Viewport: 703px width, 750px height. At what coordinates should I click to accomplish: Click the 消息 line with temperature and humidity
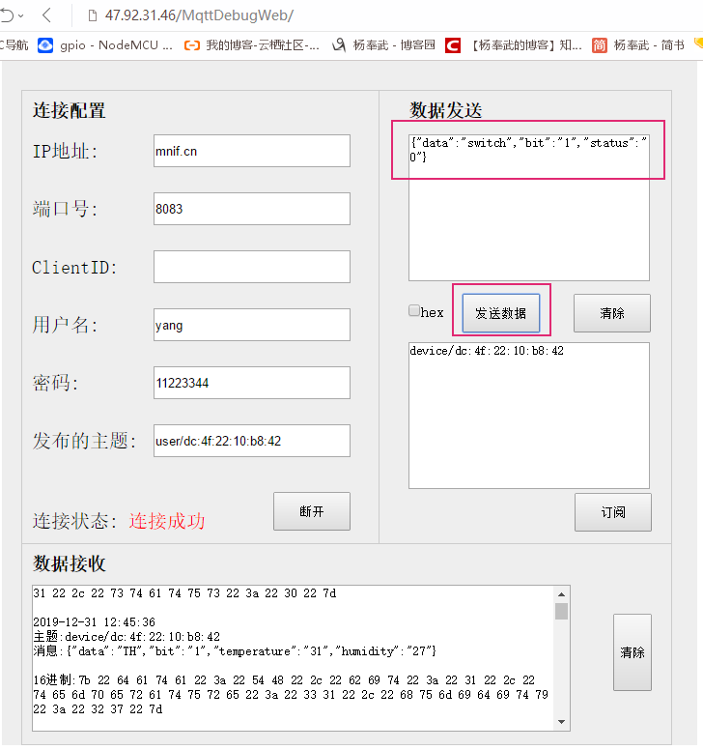[x=235, y=651]
